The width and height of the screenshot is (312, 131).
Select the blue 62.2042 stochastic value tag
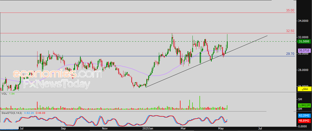304,115
